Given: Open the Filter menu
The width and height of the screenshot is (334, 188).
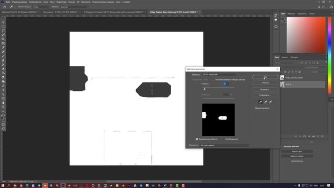Looking at the screenshot, I should [71, 2].
